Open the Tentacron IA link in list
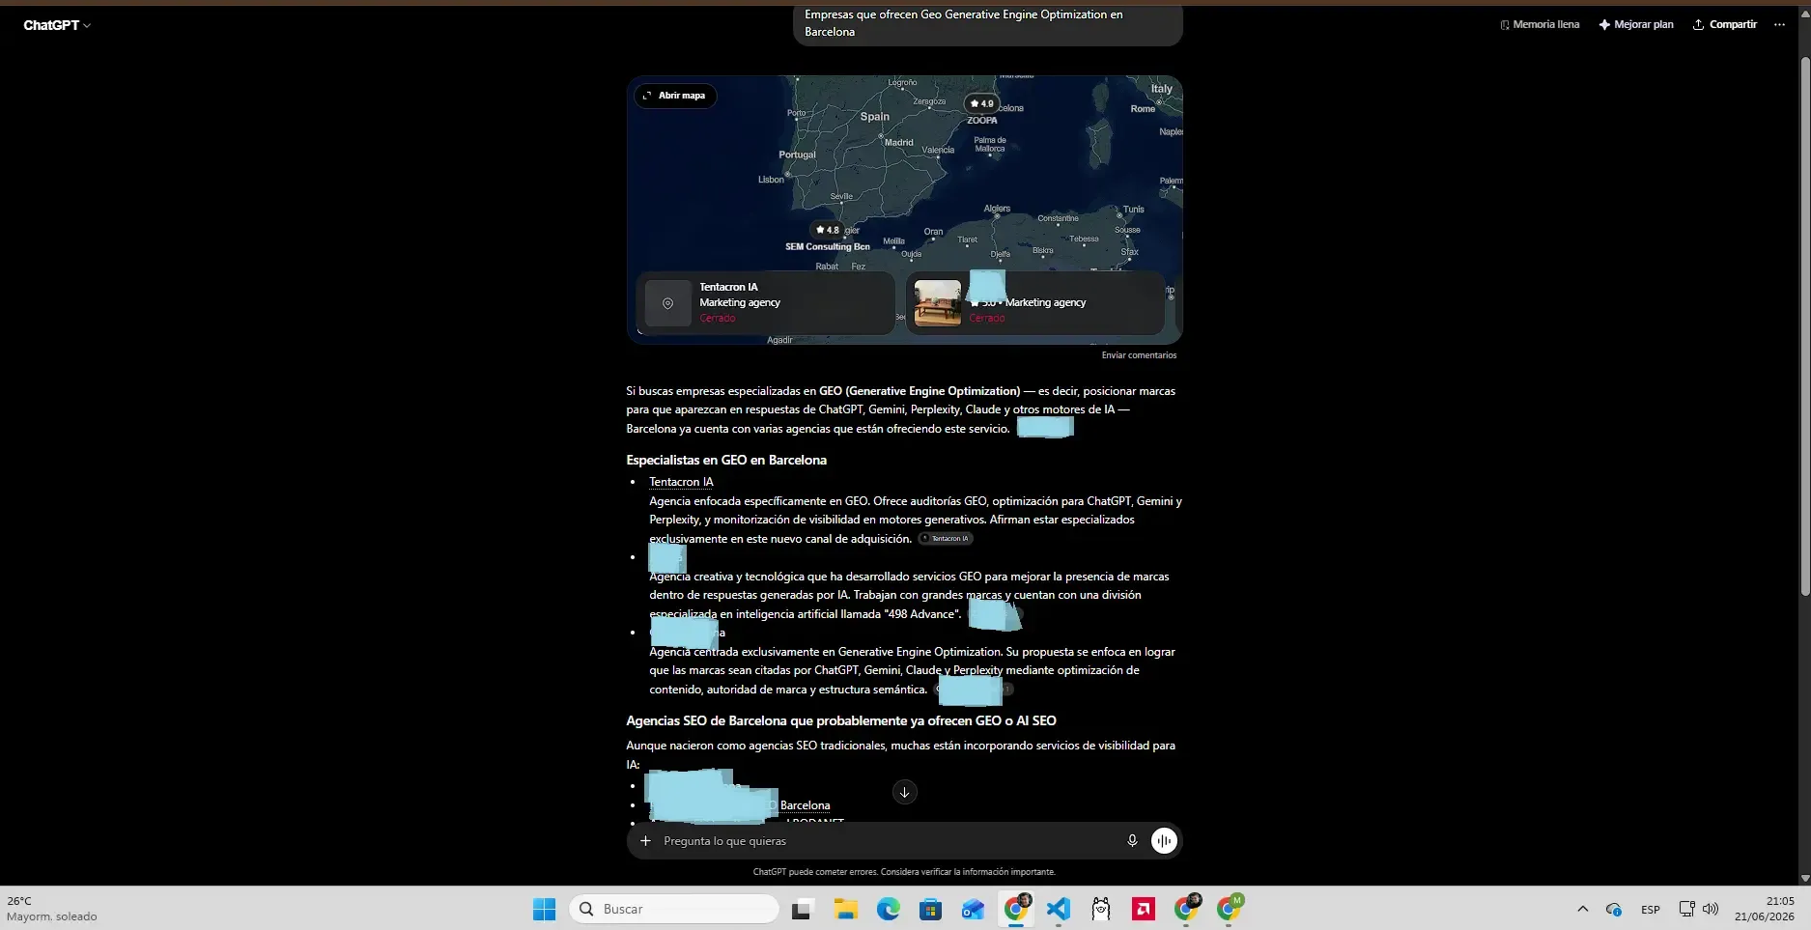The width and height of the screenshot is (1811, 930). [681, 482]
